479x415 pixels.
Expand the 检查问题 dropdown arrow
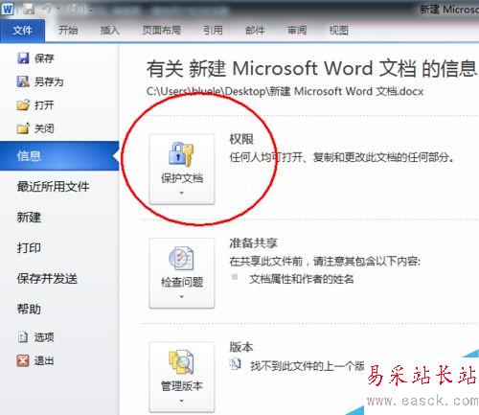[x=181, y=297]
